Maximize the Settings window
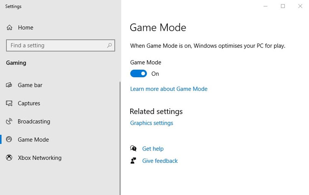This screenshot has width=309, height=195. pyautogui.click(x=283, y=6)
